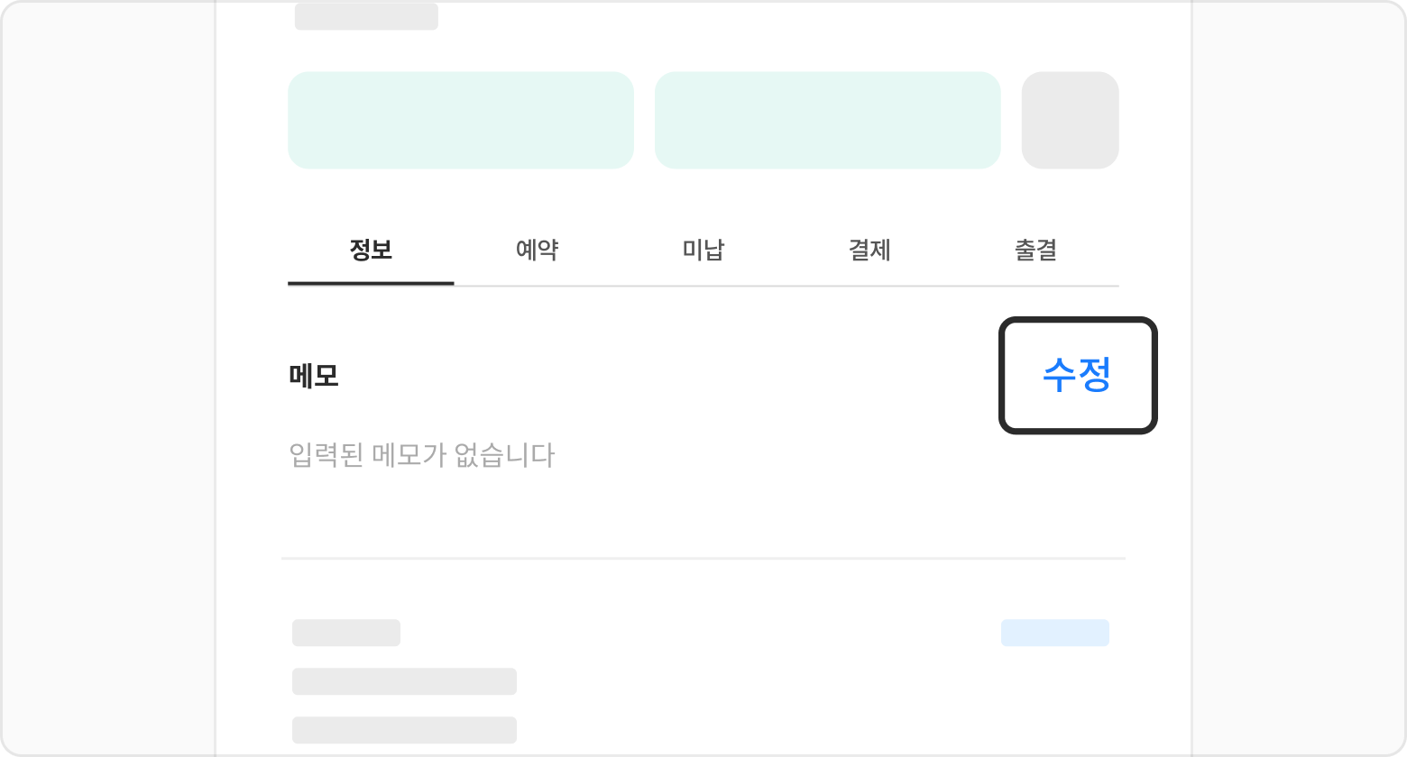Switch to the 정보 tab
Viewport: 1407px width, 757px height.
click(371, 250)
